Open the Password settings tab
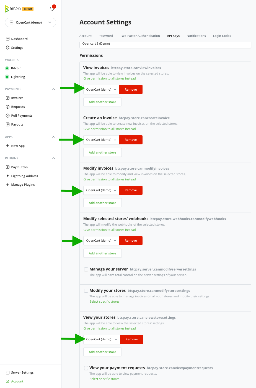256x388 pixels. 106,36
